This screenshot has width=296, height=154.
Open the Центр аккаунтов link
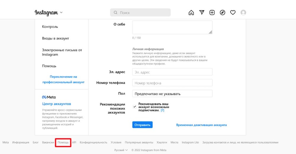tap(57, 104)
